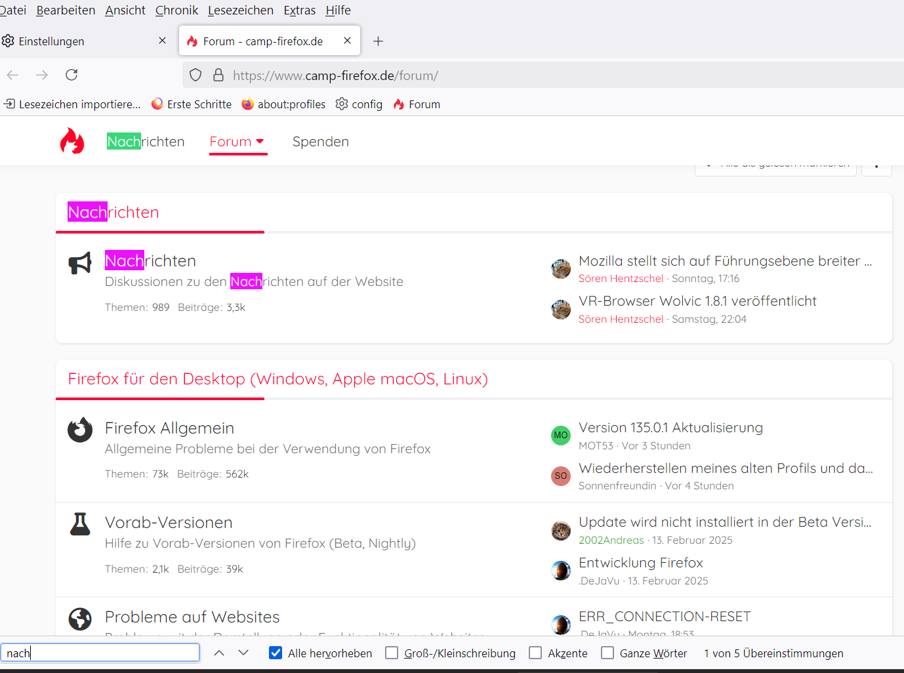Open the config bookmark

359,104
